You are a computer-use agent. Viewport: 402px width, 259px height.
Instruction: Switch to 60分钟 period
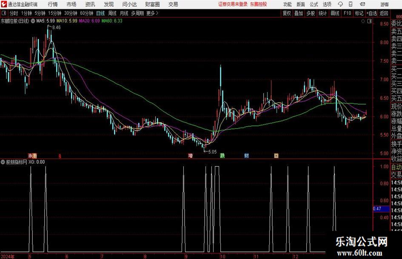click(x=87, y=13)
